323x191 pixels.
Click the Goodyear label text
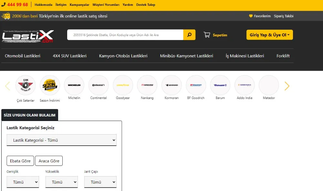pyautogui.click(x=123, y=98)
